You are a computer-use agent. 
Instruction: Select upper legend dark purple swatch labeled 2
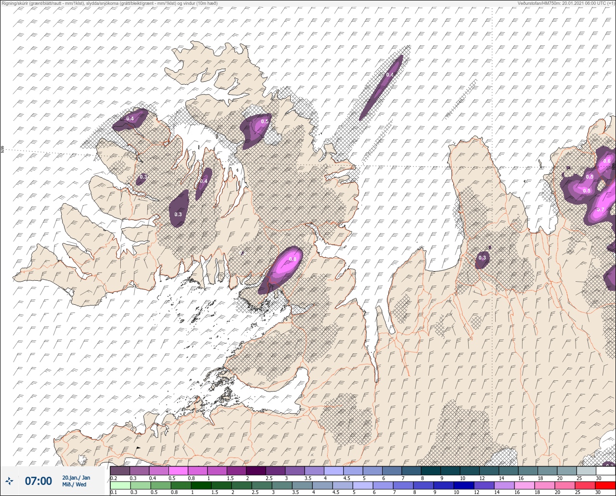pyautogui.click(x=256, y=470)
